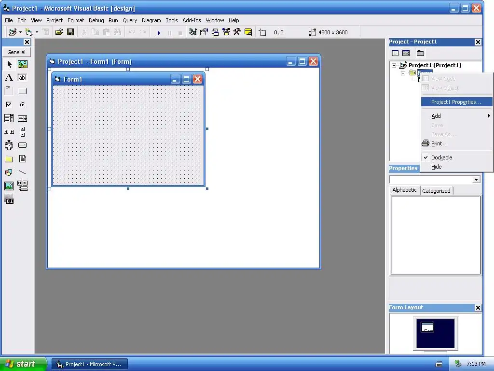
Task: Select the OptionButton control tool
Action: tap(22, 104)
